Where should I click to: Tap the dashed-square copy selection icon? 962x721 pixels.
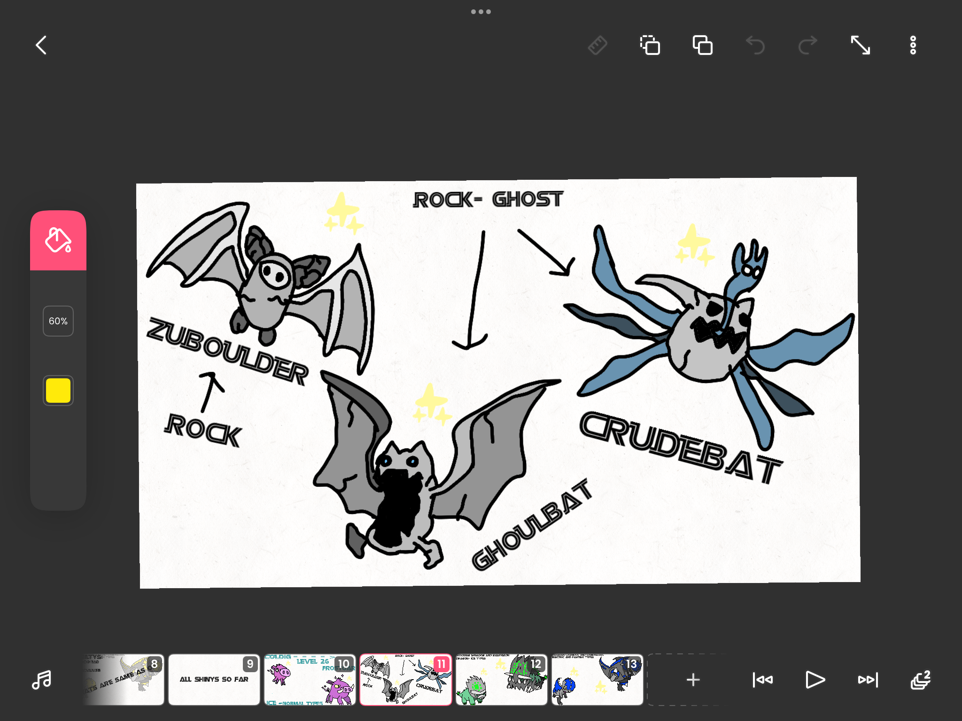(650, 46)
